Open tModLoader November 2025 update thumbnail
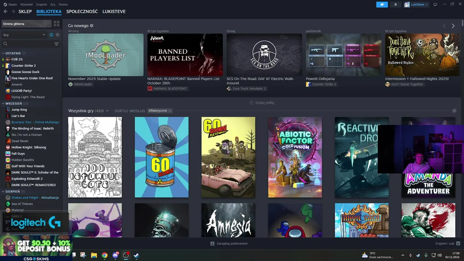Viewport: 464px width, 261px height. [x=106, y=55]
